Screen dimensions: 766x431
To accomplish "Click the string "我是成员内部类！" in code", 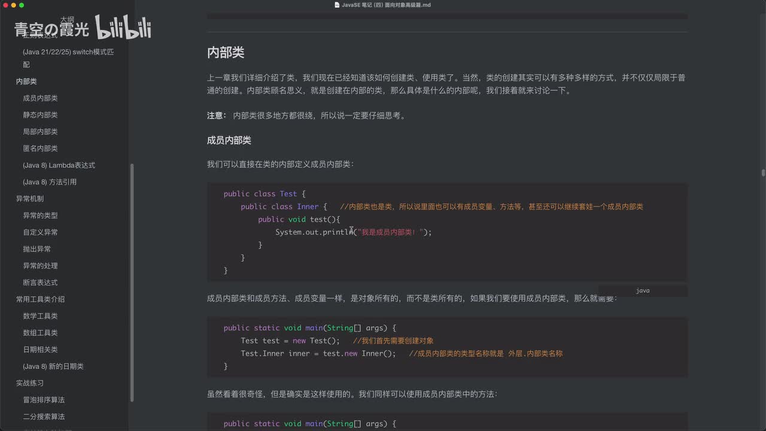I will (x=391, y=232).
